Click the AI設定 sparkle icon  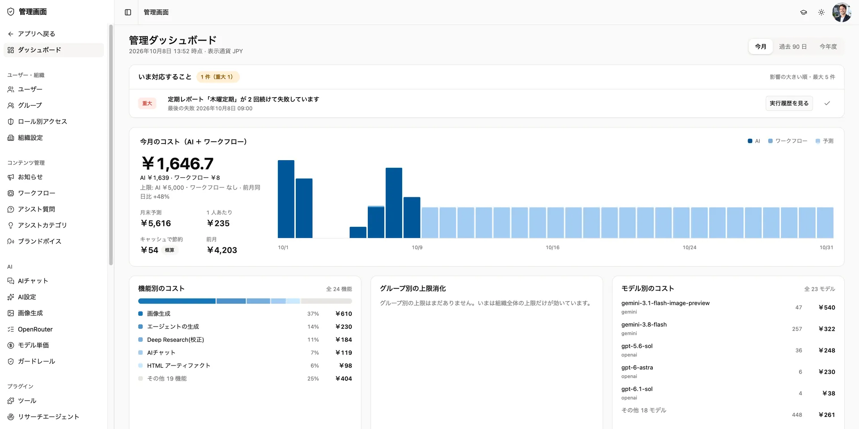coord(11,297)
